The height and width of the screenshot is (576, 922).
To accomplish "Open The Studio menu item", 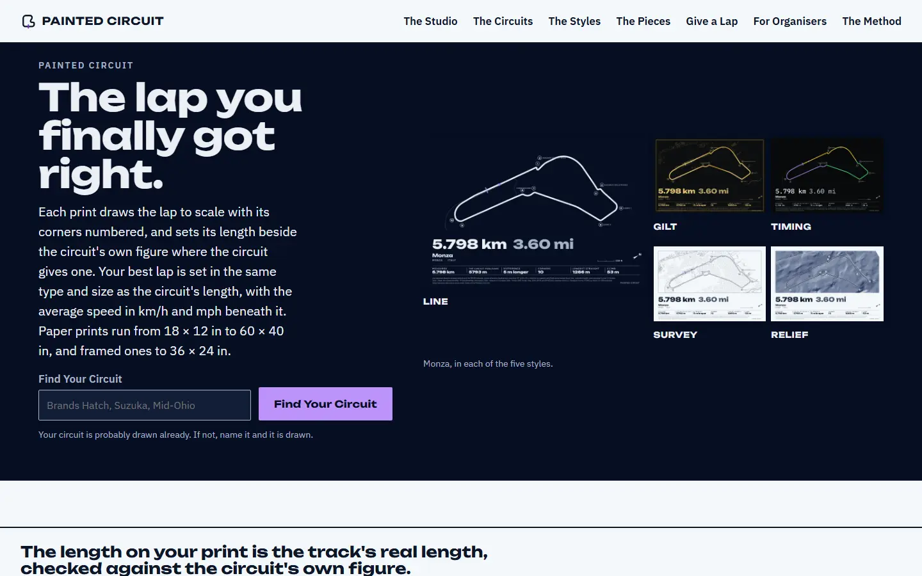I will tap(430, 21).
